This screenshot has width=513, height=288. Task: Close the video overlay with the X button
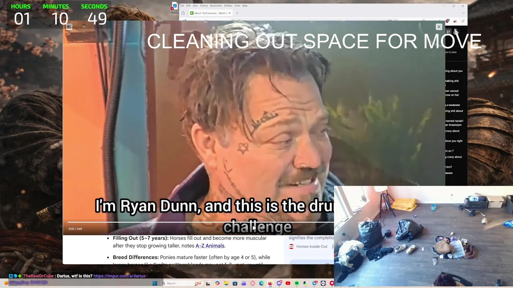coord(439,27)
